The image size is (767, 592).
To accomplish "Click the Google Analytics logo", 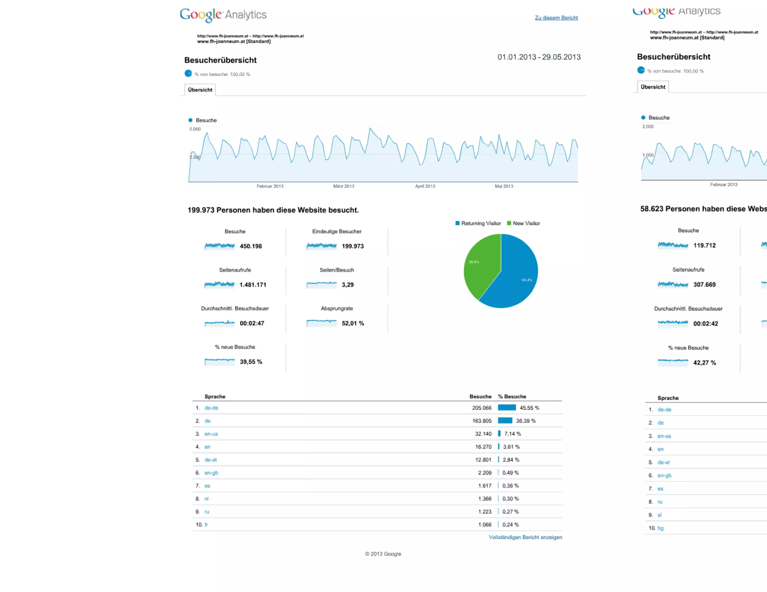I will point(223,15).
